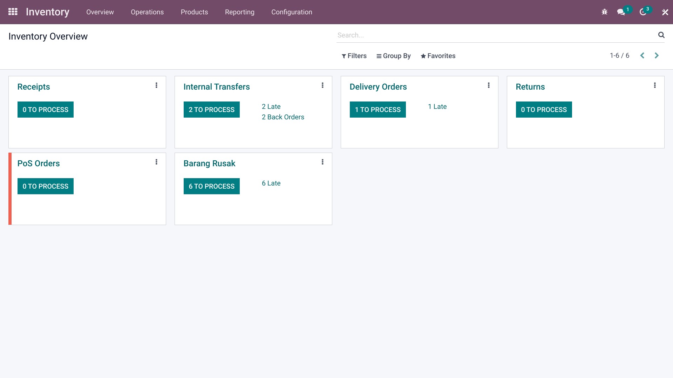Click 6 TO PROCESS on Barang Rusak
The image size is (673, 378).
(x=211, y=186)
